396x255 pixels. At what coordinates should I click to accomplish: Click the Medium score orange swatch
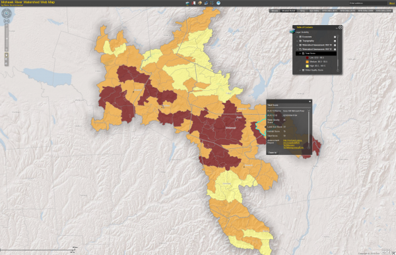click(x=307, y=61)
